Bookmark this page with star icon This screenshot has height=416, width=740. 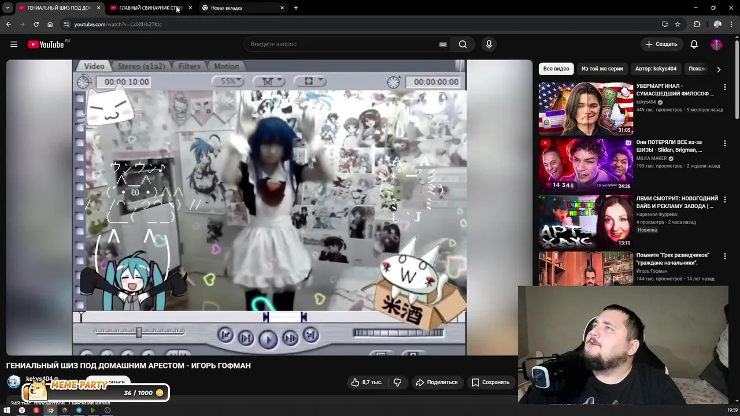point(678,24)
